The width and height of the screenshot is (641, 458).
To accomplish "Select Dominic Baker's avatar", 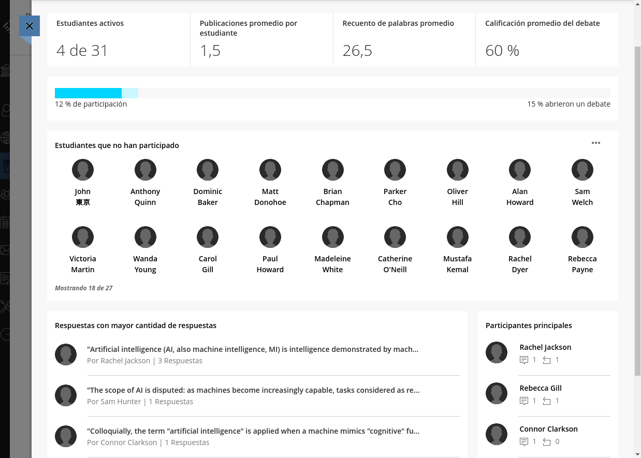I will click(x=208, y=170).
